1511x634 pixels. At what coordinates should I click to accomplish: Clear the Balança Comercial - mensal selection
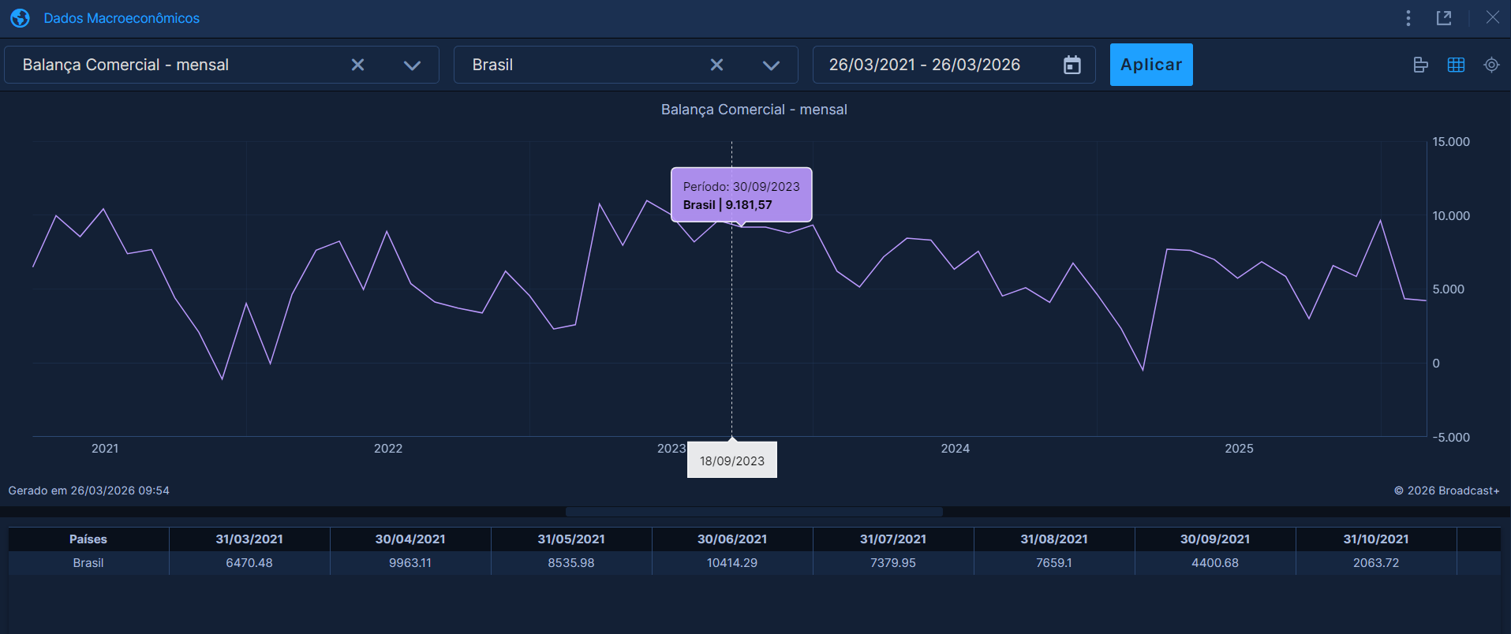[x=357, y=65]
